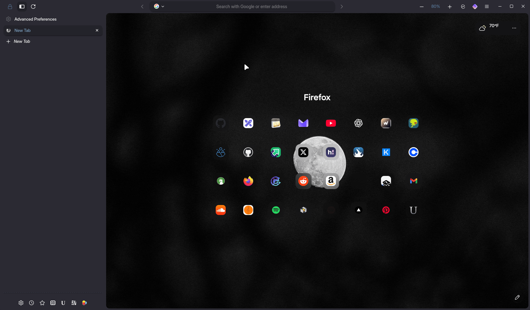Toggle the sidebar panel visibility
Screen dimensions: 530x310
click(22, 7)
